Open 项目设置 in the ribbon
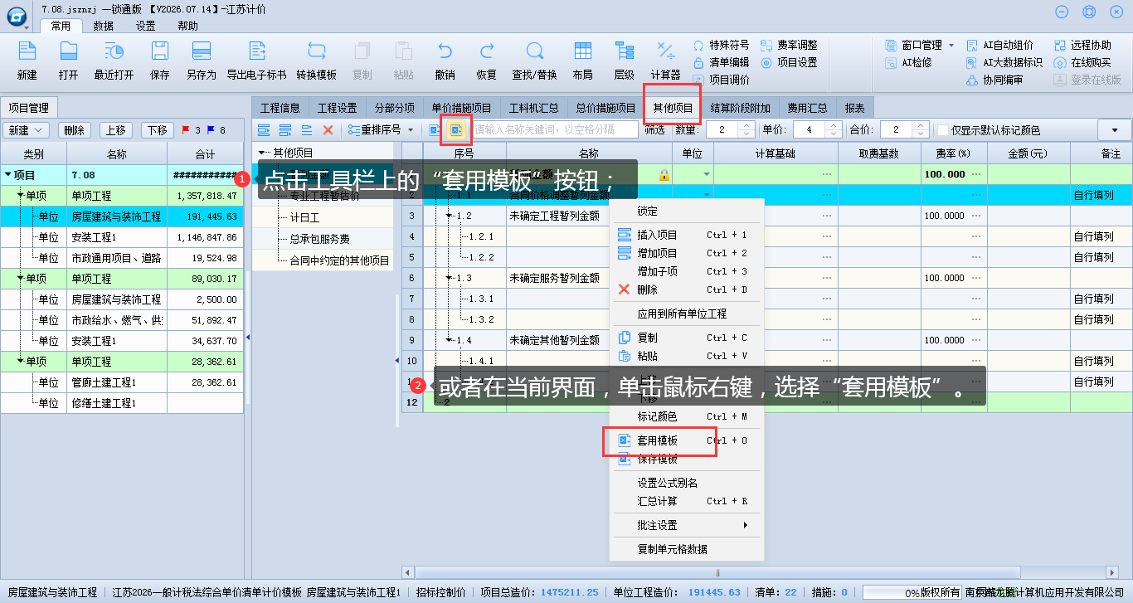The width and height of the screenshot is (1133, 603). 789,62
